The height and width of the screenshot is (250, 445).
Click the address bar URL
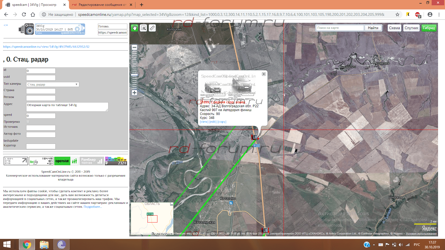click(231, 14)
